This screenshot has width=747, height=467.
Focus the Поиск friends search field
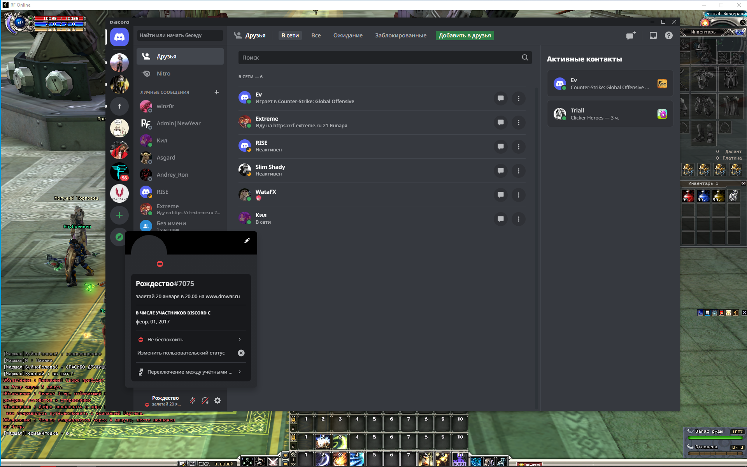[385, 58]
